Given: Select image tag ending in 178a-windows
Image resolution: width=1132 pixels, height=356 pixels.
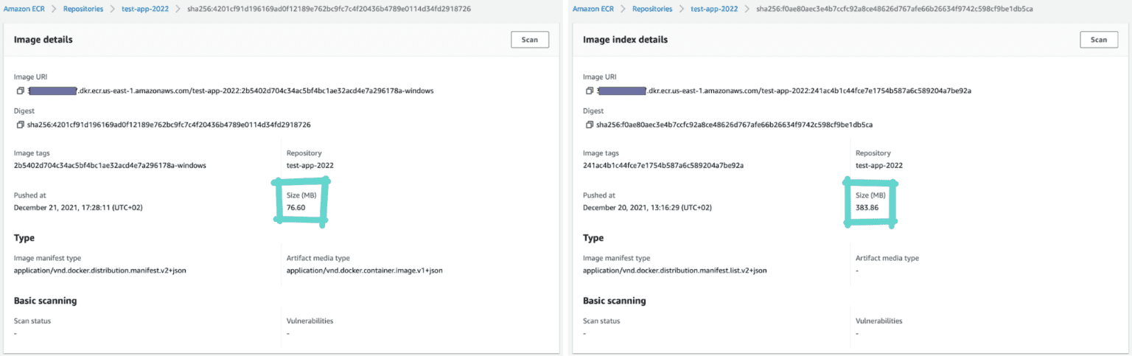Looking at the screenshot, I should click(x=110, y=165).
